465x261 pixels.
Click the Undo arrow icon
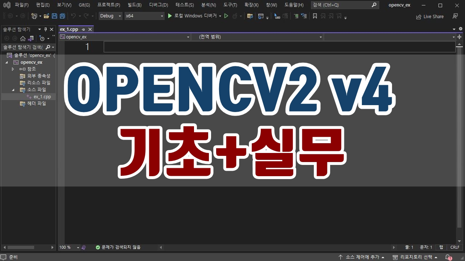73,16
